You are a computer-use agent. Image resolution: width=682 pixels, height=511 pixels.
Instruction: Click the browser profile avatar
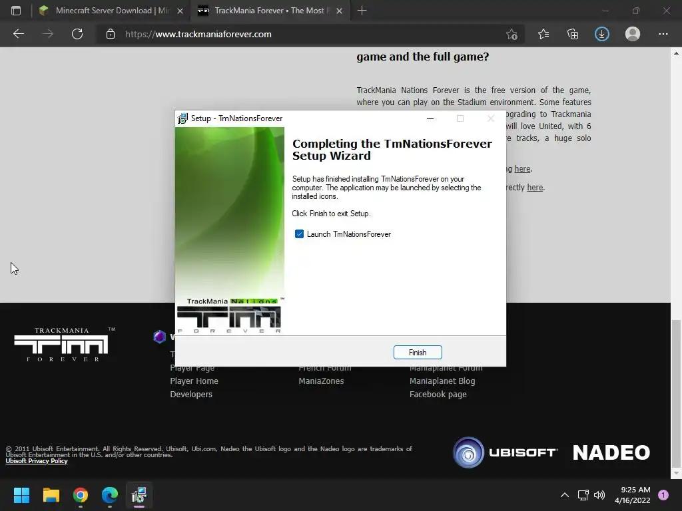[x=633, y=34]
